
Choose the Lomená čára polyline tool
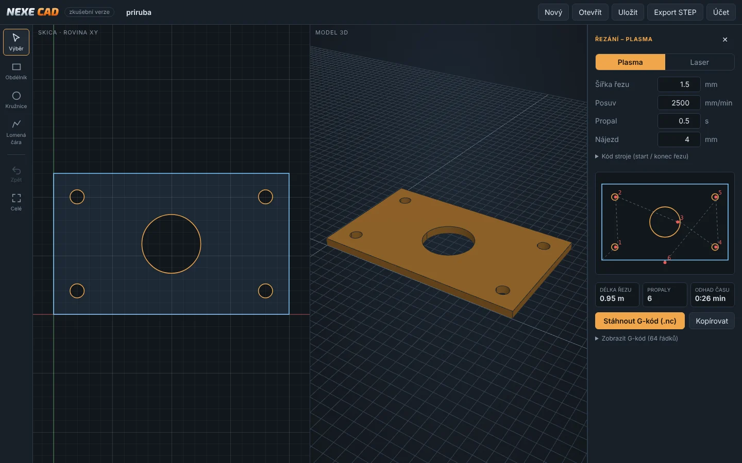[16, 132]
